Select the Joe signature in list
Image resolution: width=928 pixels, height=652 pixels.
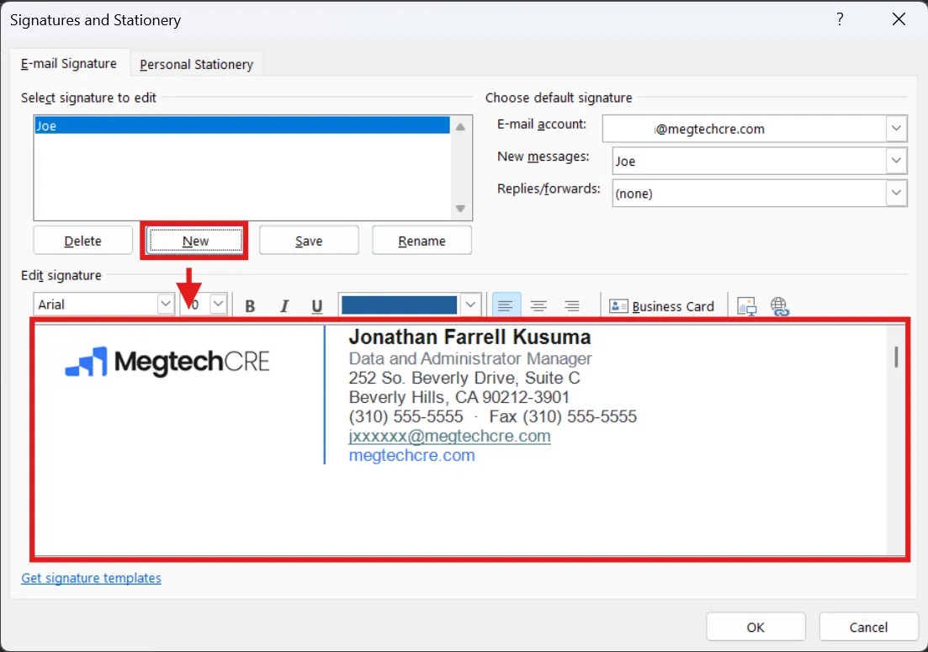242,125
